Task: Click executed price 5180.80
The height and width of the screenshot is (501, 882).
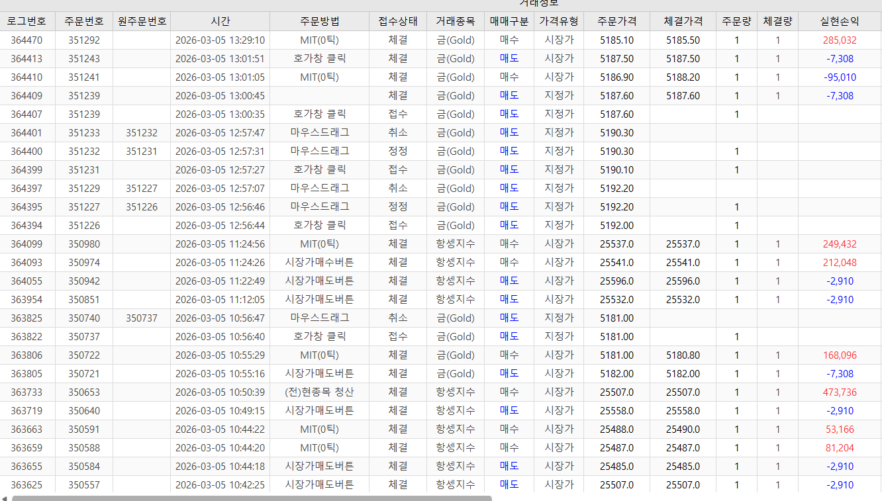Action: coord(683,355)
